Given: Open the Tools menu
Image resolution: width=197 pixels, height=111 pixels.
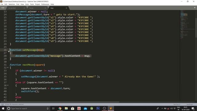Looking at the screenshot, I should point(32,4).
